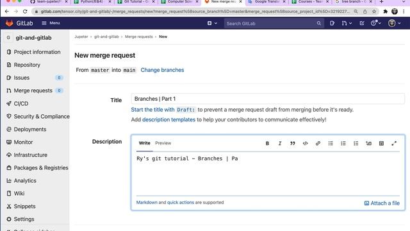Reload the browser page
This screenshot has width=410, height=231.
tap(25, 12)
